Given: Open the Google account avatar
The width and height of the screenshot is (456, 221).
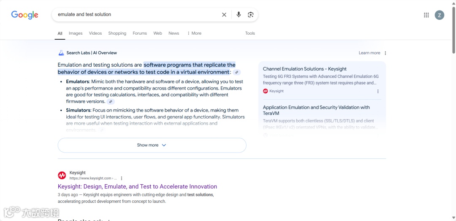Looking at the screenshot, I should coord(440,15).
